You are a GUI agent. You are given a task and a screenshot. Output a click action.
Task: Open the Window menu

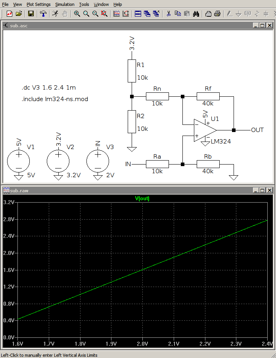tap(102, 4)
